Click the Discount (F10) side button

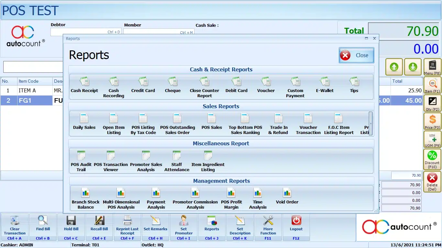[x=432, y=159]
